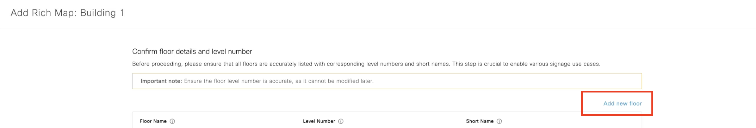Click the blank table header area after Short Name
The width and height of the screenshot is (756, 128).
tap(571, 121)
